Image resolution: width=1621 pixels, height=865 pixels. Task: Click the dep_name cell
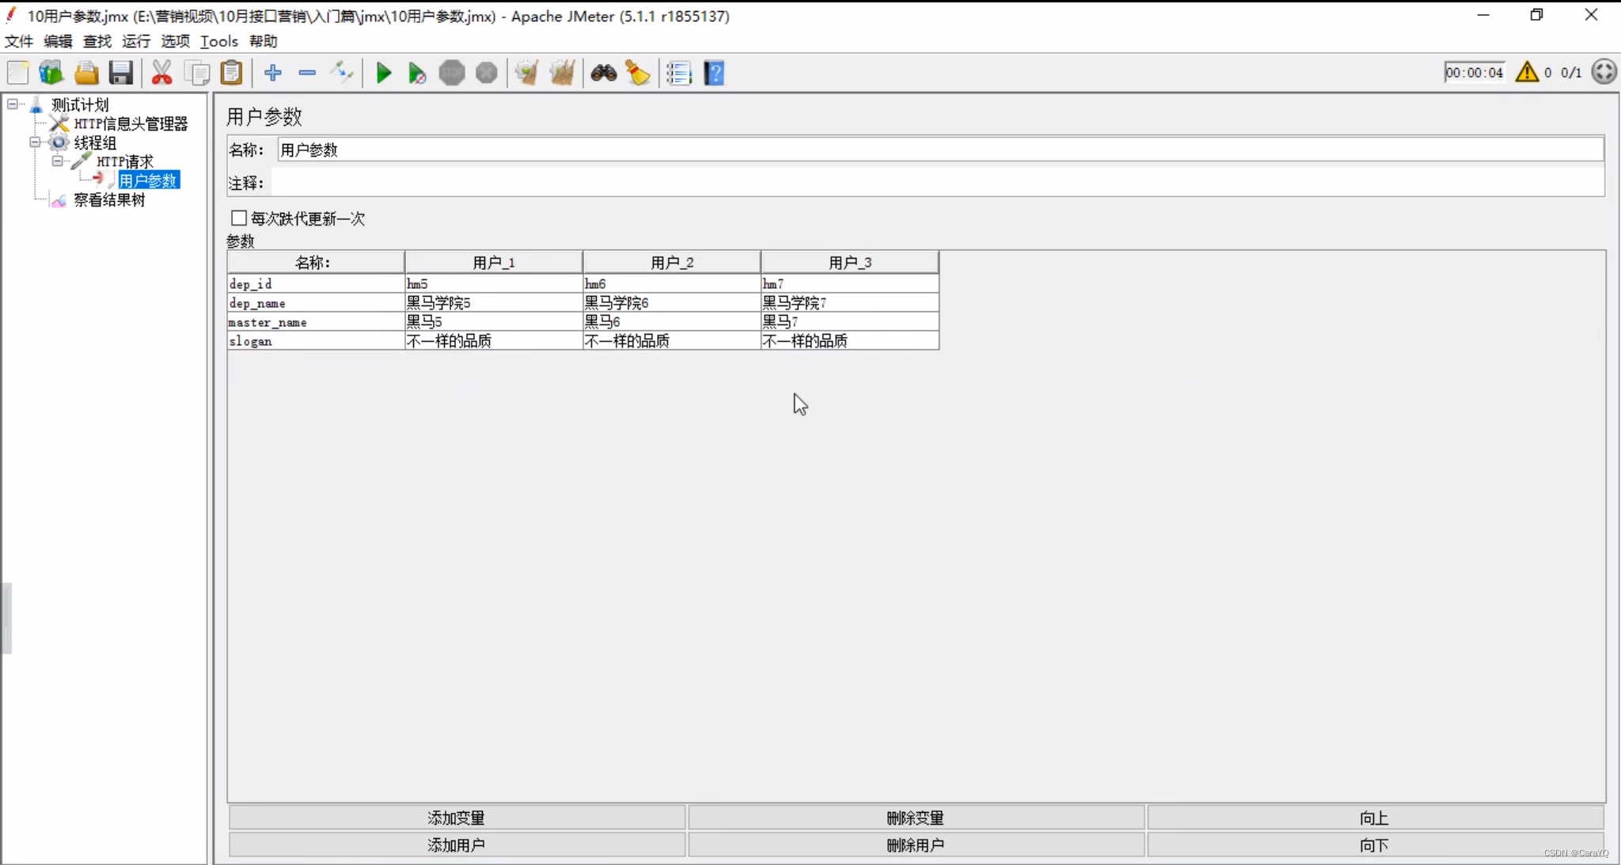tap(316, 302)
